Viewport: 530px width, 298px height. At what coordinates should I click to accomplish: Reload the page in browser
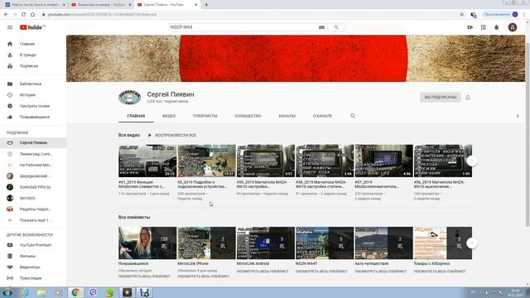(x=24, y=15)
